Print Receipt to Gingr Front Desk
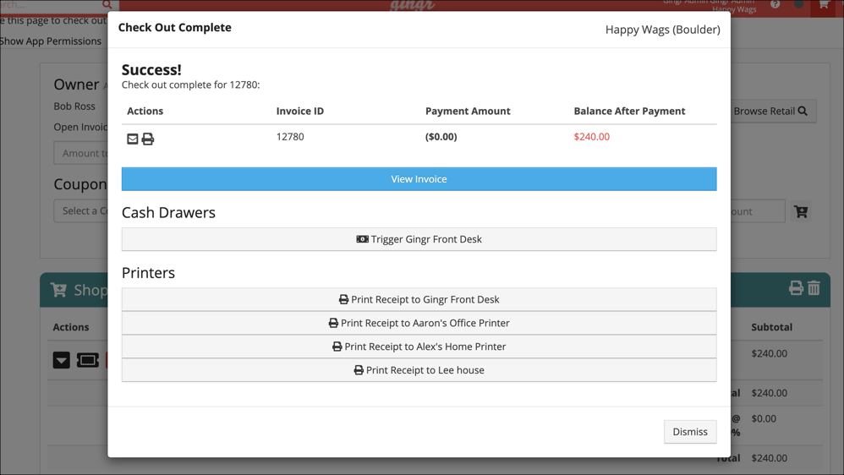This screenshot has height=475, width=844. click(419, 300)
